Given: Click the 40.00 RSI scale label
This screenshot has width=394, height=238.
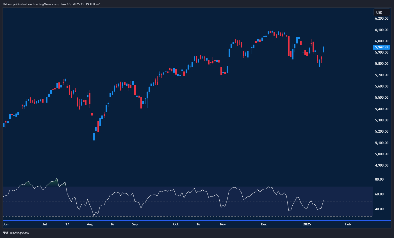Looking at the screenshot, I should [x=379, y=209].
